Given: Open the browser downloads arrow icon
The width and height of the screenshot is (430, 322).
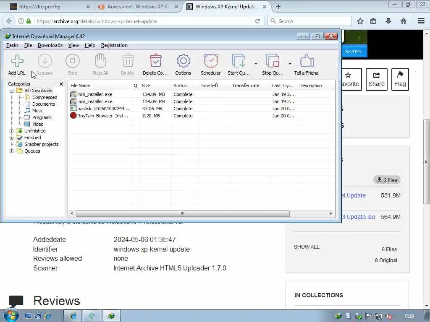Looking at the screenshot, I should pos(388,21).
